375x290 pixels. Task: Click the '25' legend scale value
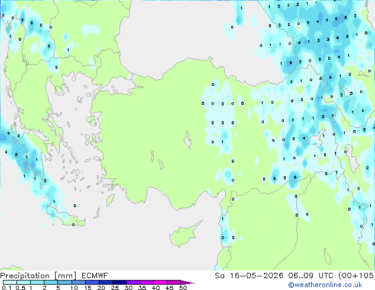pos(115,288)
